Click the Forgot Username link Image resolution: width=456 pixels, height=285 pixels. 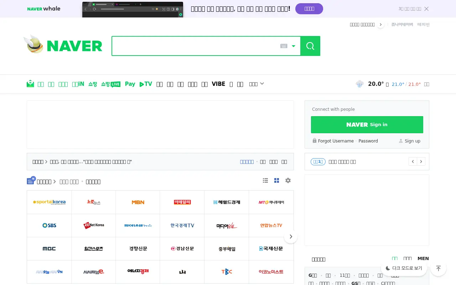coord(336,141)
